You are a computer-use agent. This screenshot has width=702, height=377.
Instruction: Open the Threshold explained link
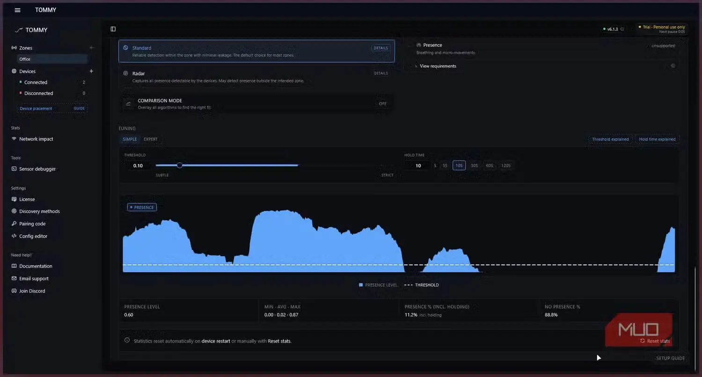(x=610, y=139)
